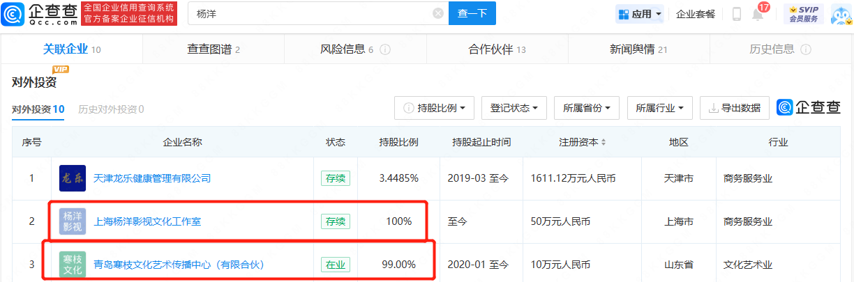854x282 pixels.
Task: Click the 2020-01 至今 date cell
Action: click(478, 265)
